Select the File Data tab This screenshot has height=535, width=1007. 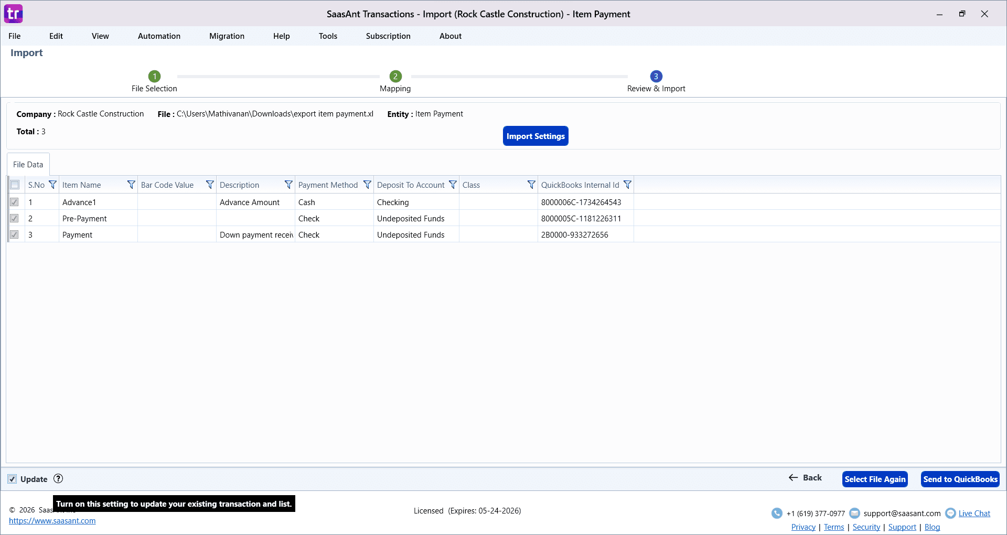tap(28, 164)
